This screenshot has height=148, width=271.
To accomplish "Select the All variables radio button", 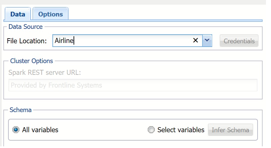I will coord(15,130).
